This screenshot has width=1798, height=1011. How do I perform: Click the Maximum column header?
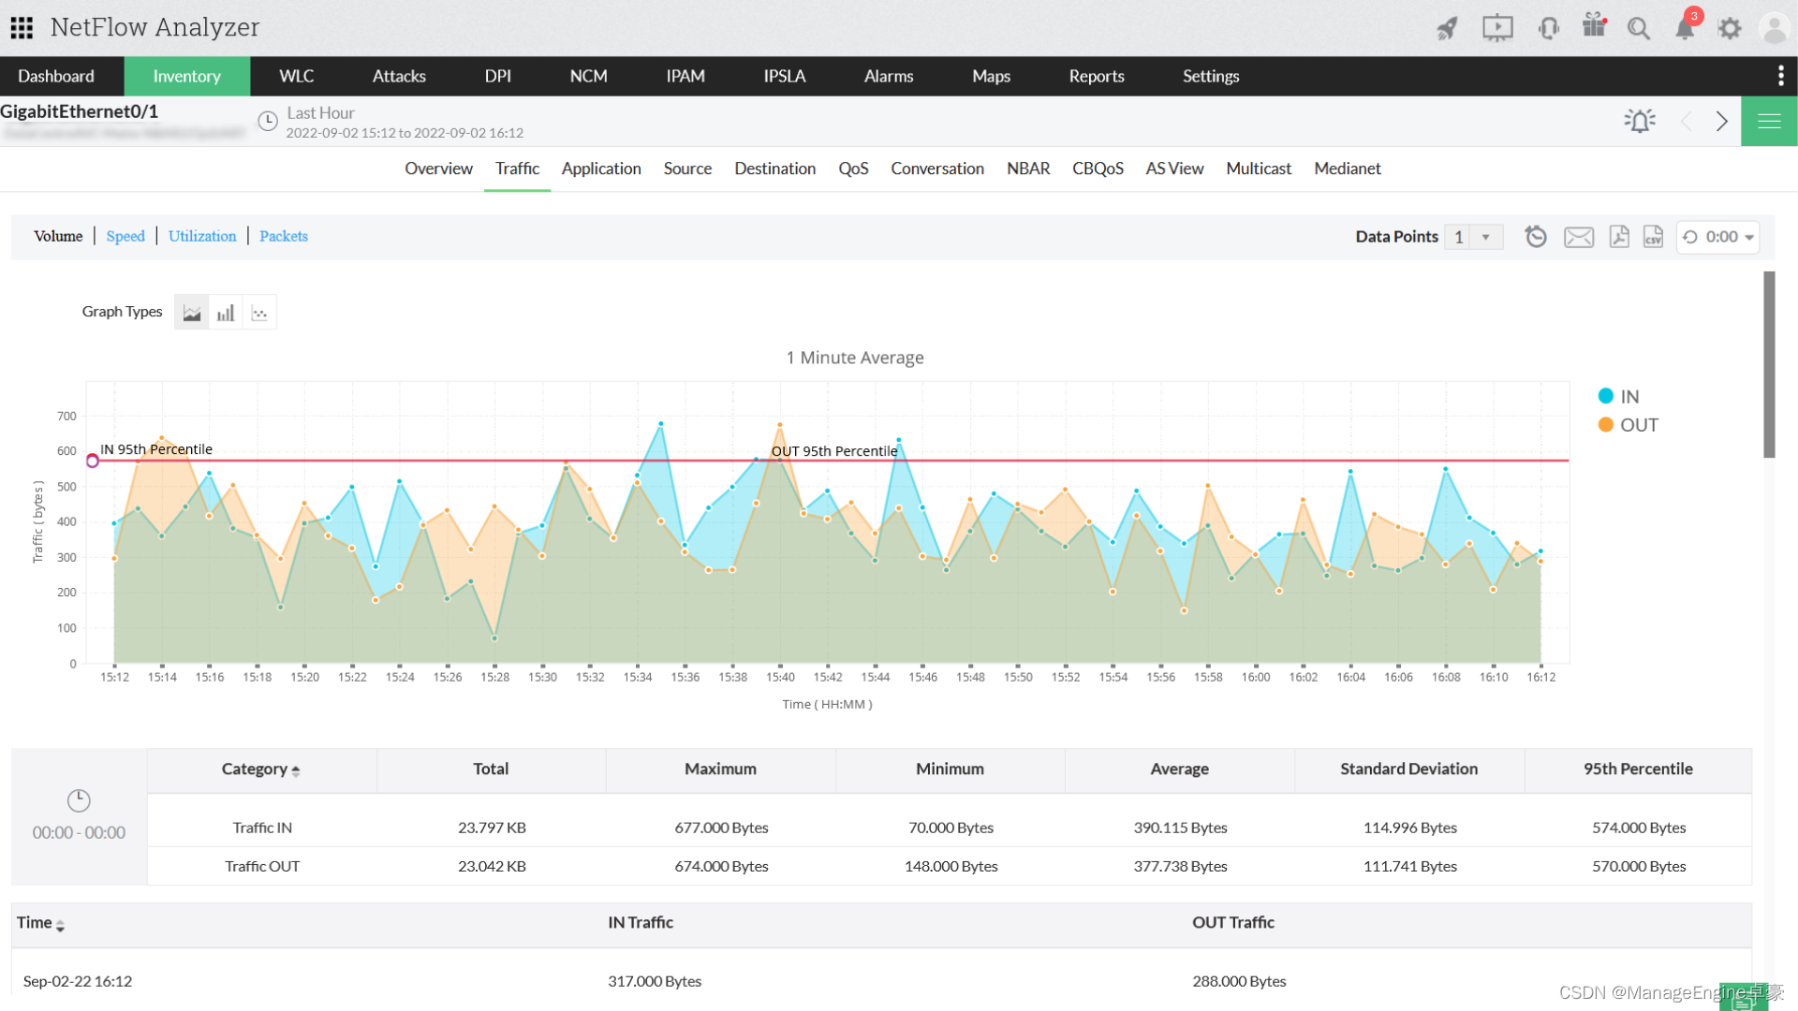720,769
